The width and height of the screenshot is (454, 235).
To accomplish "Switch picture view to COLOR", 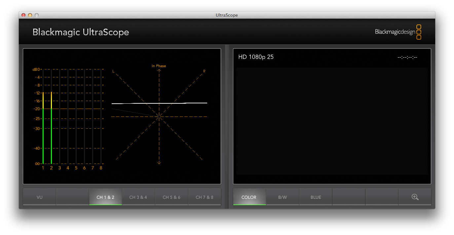I will 249,197.
